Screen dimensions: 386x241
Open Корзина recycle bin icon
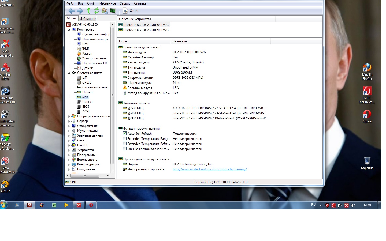367,163
